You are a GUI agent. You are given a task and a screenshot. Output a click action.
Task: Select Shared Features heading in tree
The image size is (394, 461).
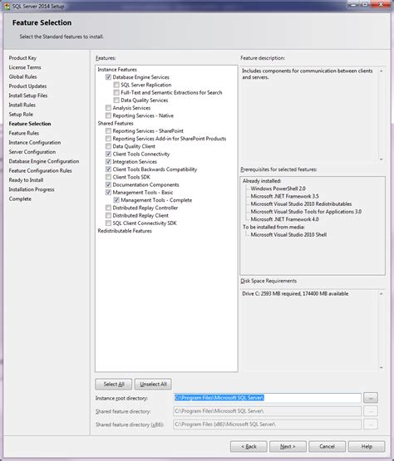[x=116, y=123]
